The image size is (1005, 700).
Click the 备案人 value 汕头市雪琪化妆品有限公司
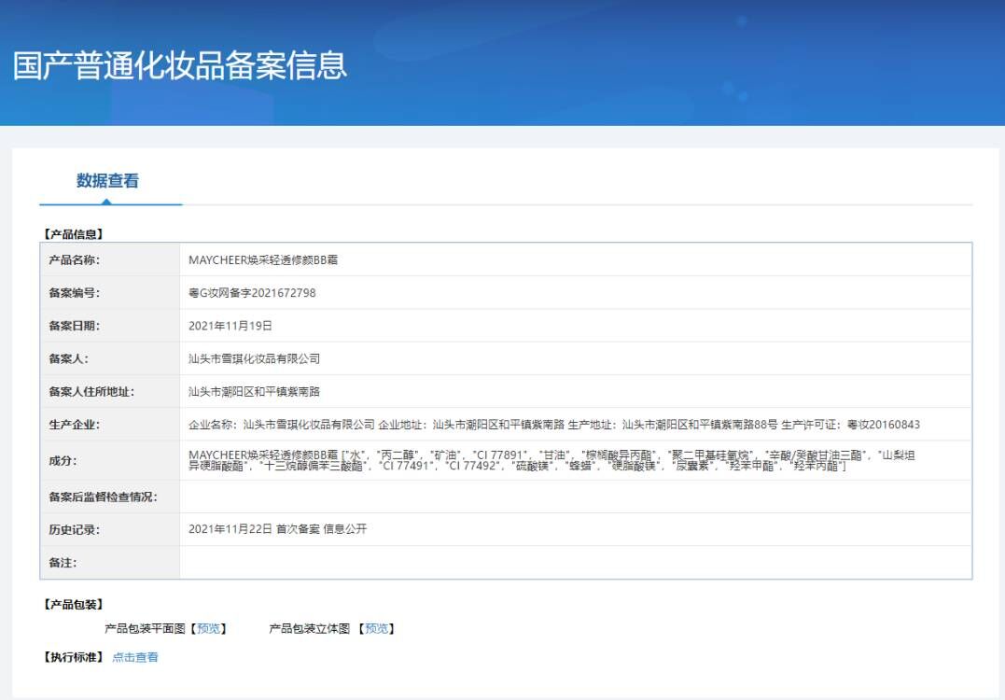(254, 358)
